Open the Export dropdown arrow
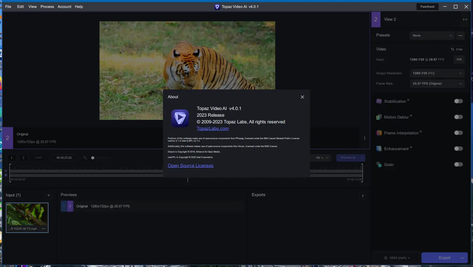The image size is (473, 267). [462, 258]
